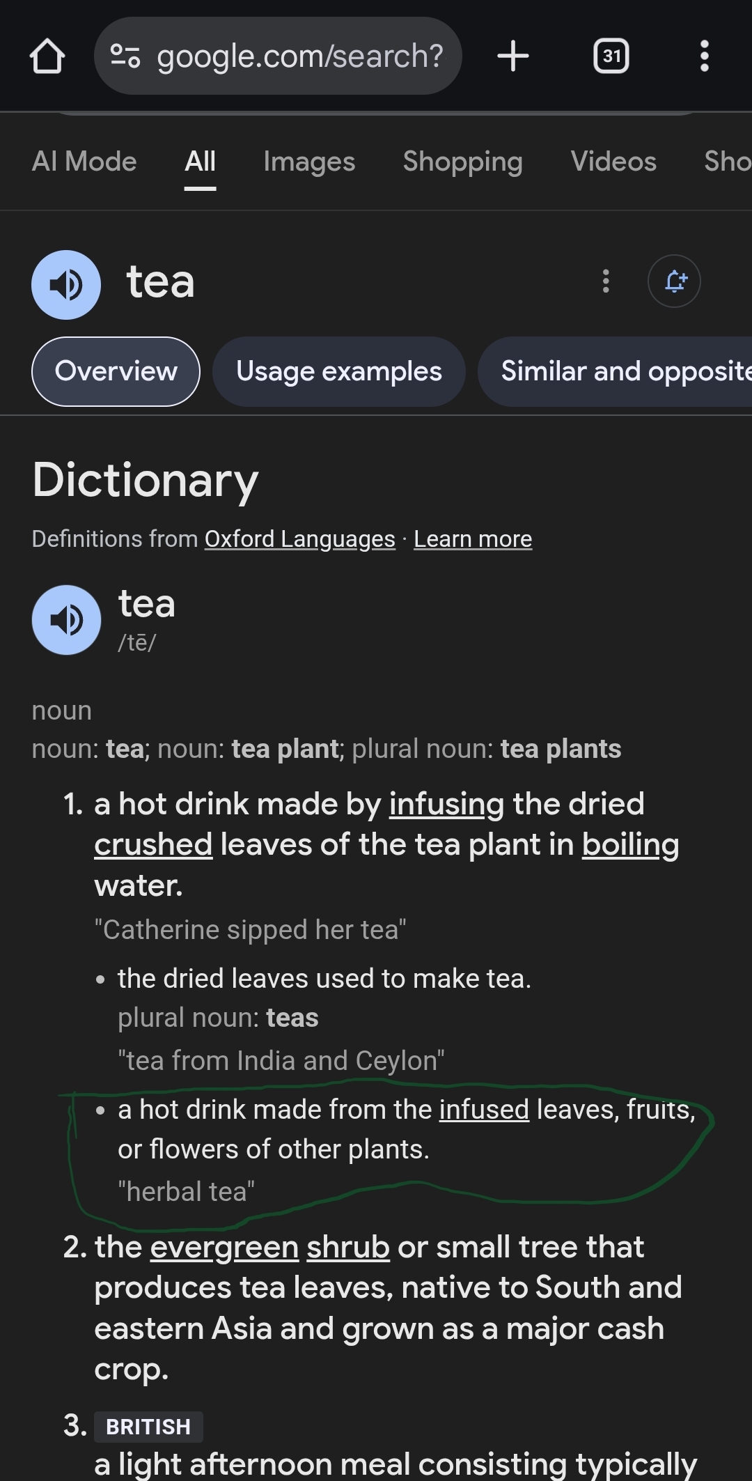Open Oxford Languages link

click(300, 539)
